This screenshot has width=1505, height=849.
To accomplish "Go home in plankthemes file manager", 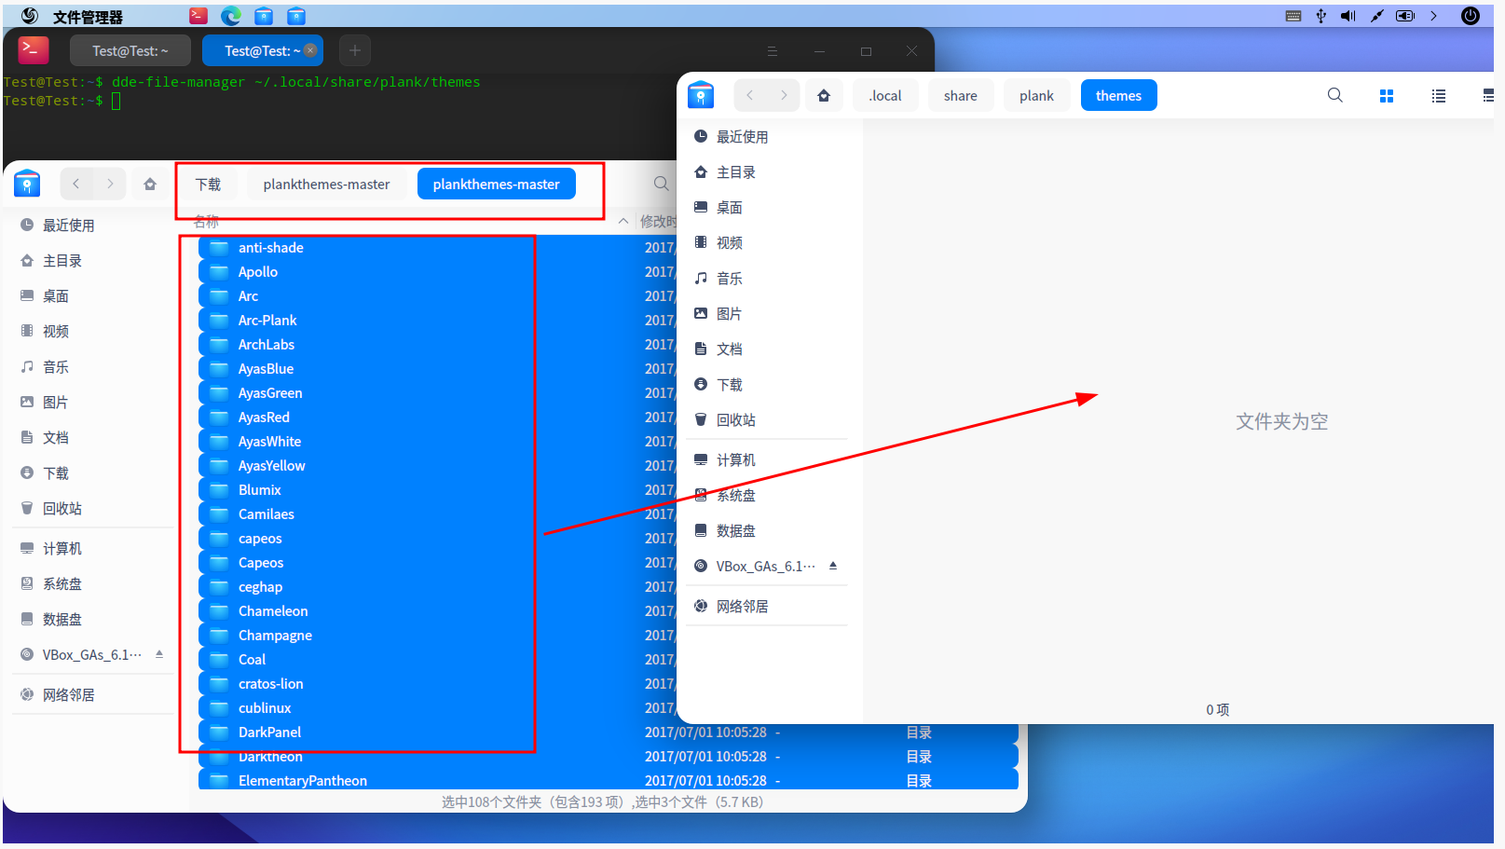I will tap(150, 184).
